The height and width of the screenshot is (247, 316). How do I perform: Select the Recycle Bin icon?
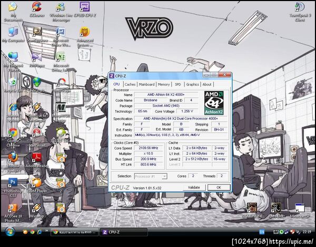[x=13, y=85]
